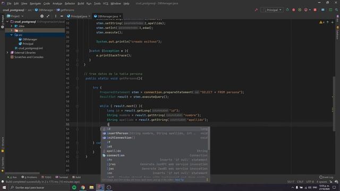340x191 pixels.
Task: Choose initConnection from the autocomplete list
Action: tap(155, 138)
